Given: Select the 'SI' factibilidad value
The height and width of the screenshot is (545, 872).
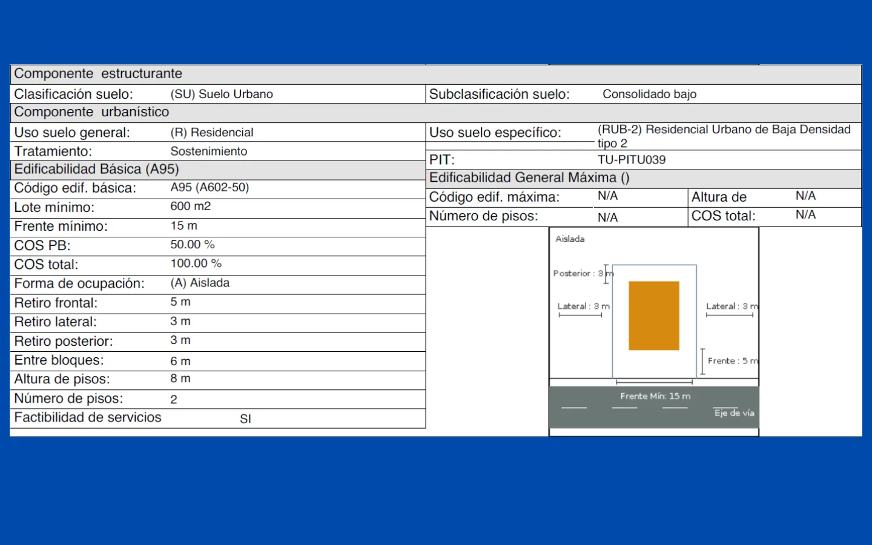Looking at the screenshot, I should tap(245, 419).
